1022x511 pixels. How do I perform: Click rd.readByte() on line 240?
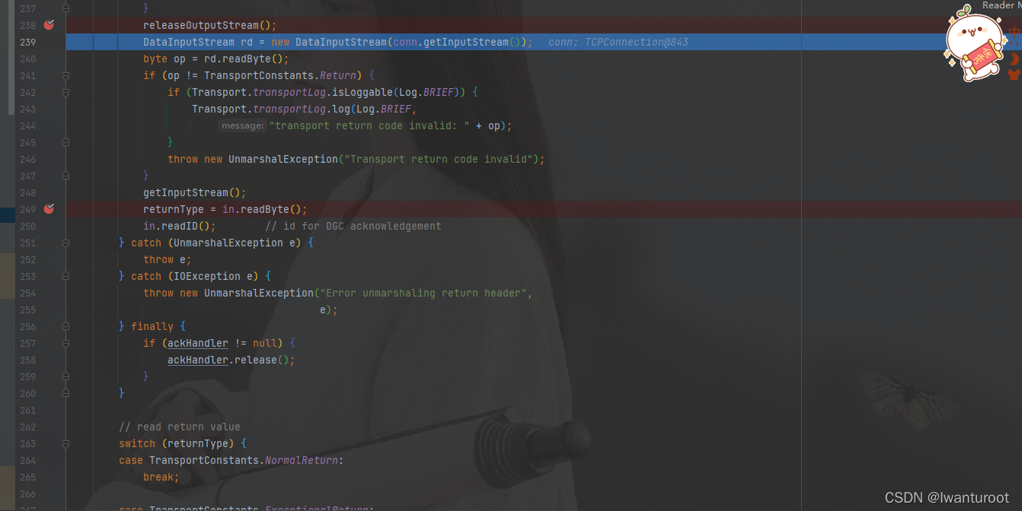coord(244,59)
